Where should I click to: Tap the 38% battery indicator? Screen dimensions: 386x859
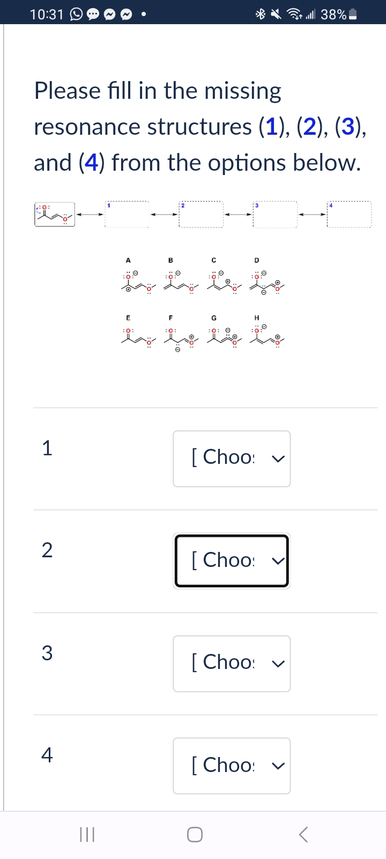335,14
